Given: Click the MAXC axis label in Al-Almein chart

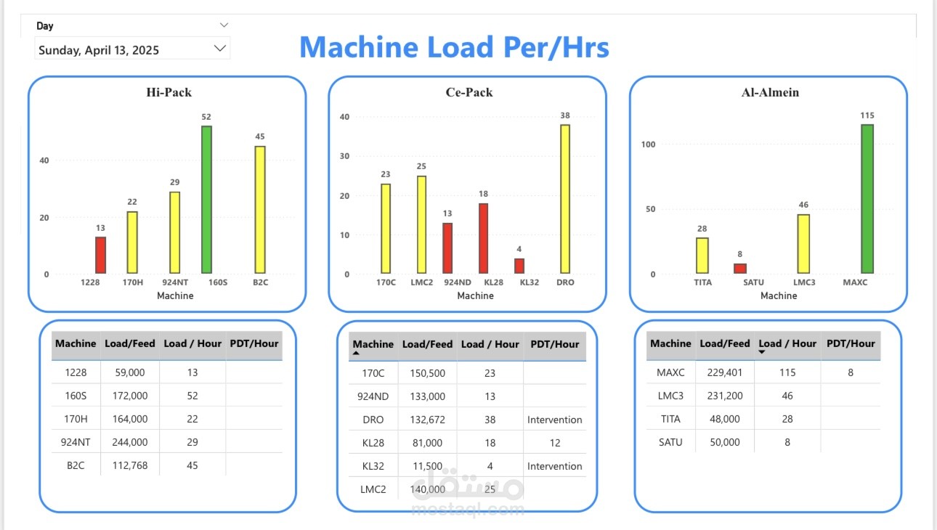Looking at the screenshot, I should pyautogui.click(x=854, y=282).
